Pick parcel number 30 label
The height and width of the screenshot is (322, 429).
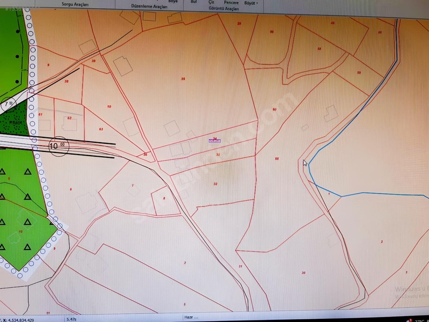point(304,273)
